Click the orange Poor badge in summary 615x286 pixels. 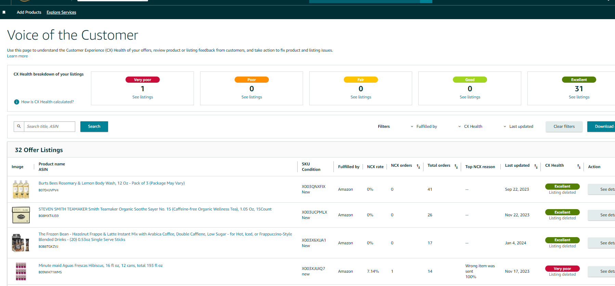tap(252, 80)
